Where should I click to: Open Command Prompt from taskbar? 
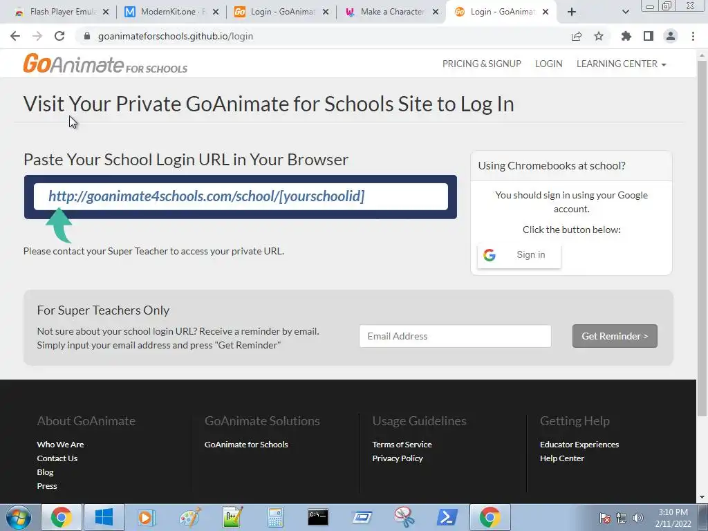(318, 517)
